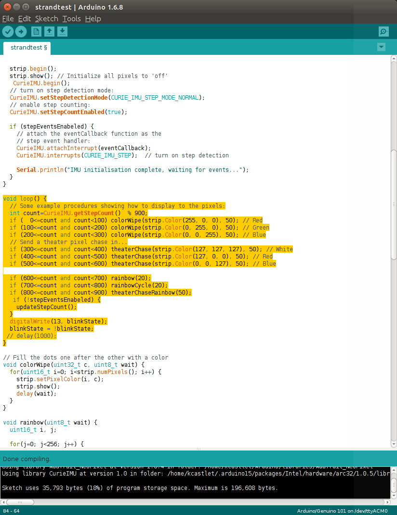This screenshot has height=515, width=397.
Task: Save the sketch using the Save icon
Action: click(62, 31)
